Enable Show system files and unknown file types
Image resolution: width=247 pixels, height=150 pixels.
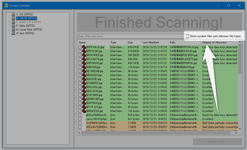pos(188,36)
